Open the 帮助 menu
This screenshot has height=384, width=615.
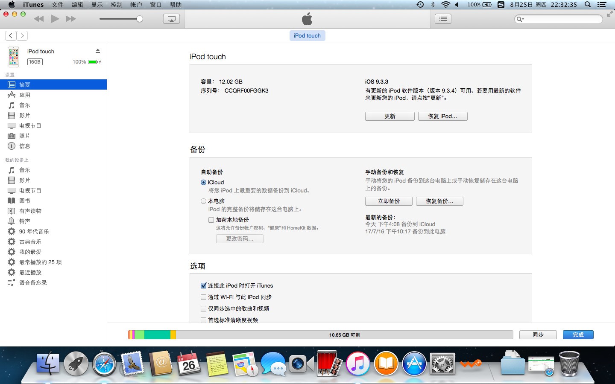click(176, 5)
